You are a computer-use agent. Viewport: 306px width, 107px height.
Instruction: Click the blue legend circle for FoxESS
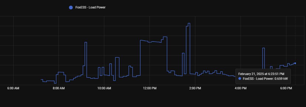coord(71,7)
